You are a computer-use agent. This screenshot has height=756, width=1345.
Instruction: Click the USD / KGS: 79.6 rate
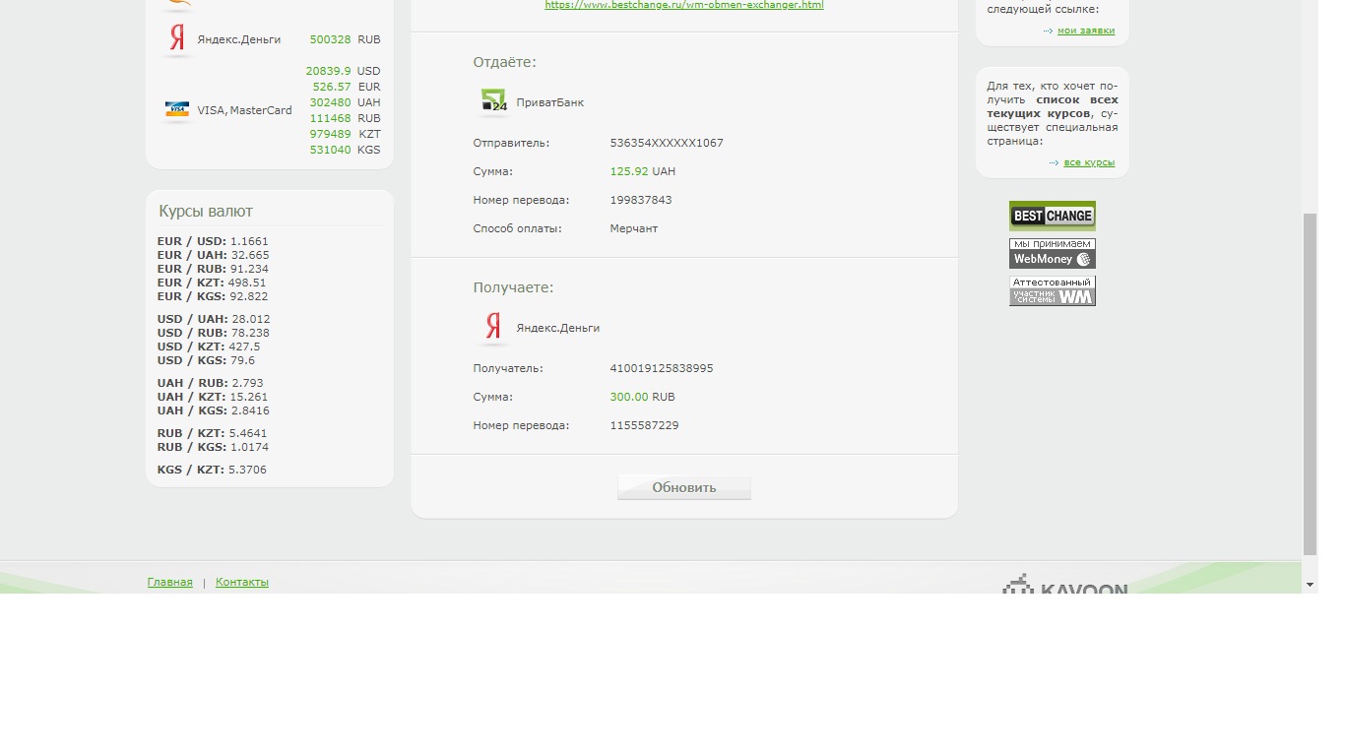(206, 360)
